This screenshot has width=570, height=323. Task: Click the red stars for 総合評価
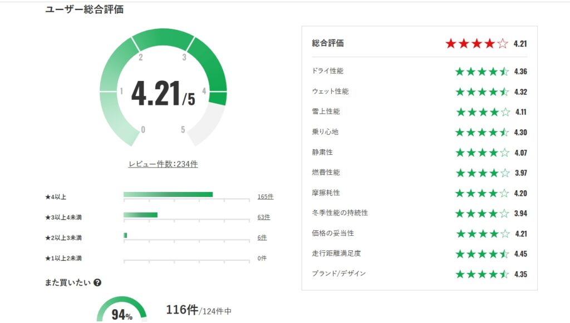click(476, 44)
